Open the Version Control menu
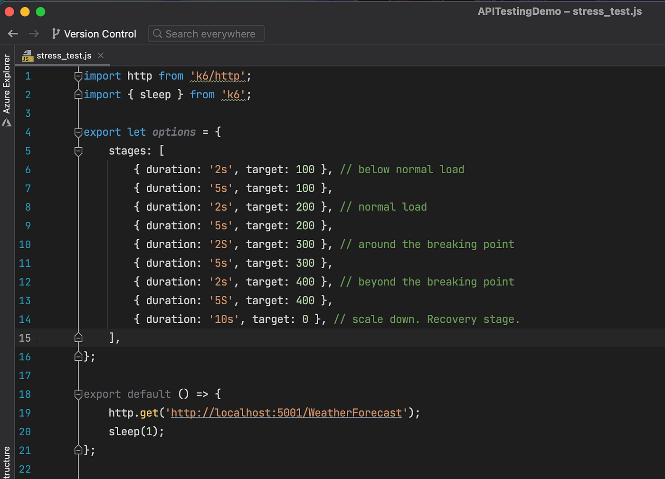This screenshot has height=479, width=665. (x=94, y=34)
